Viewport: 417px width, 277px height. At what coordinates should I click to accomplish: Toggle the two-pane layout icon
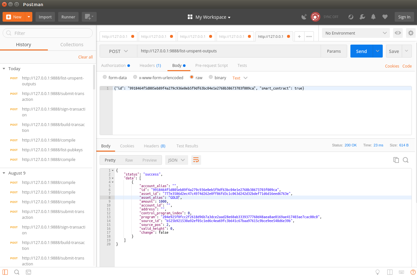click(x=390, y=272)
